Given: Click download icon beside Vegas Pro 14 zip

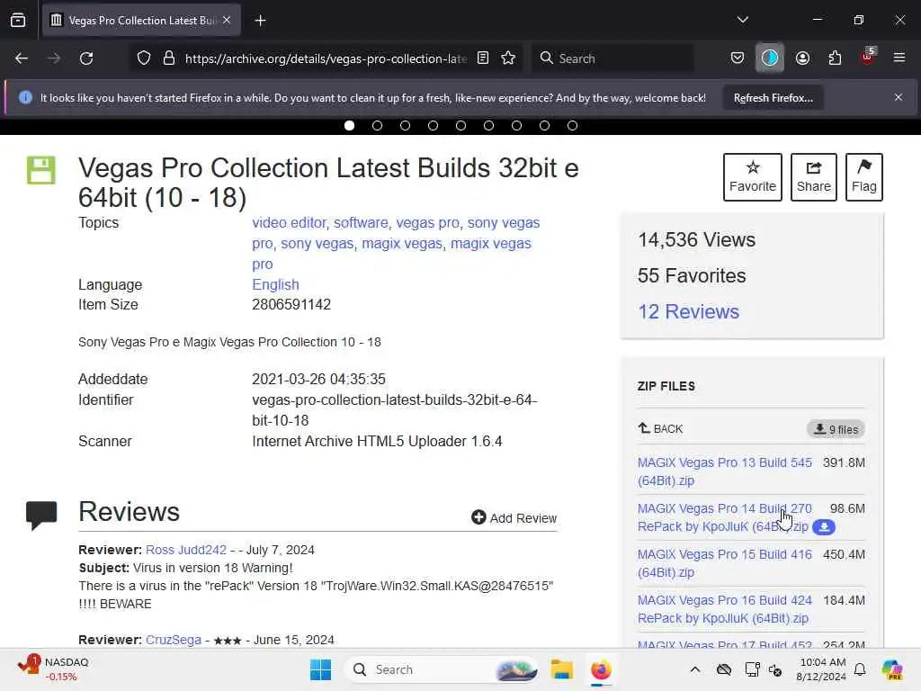Looking at the screenshot, I should 824,527.
